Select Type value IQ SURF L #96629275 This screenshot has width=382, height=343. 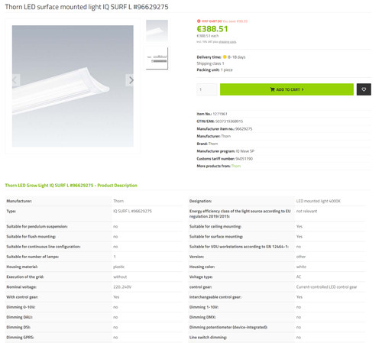click(132, 211)
